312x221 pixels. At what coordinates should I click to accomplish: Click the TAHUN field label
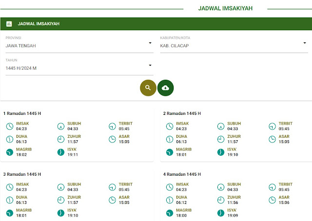pos(11,60)
